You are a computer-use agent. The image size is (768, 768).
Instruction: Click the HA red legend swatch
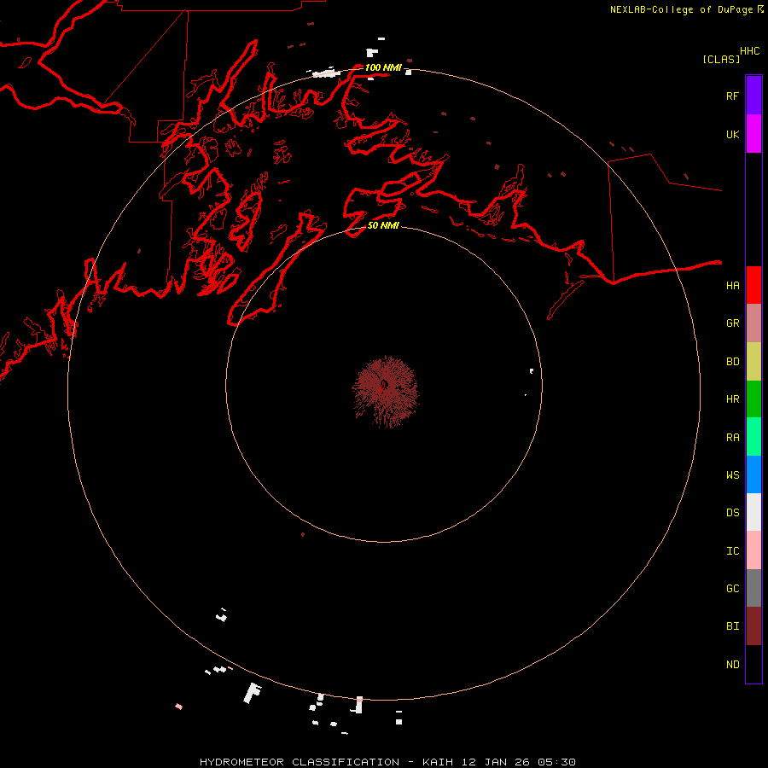pos(753,285)
